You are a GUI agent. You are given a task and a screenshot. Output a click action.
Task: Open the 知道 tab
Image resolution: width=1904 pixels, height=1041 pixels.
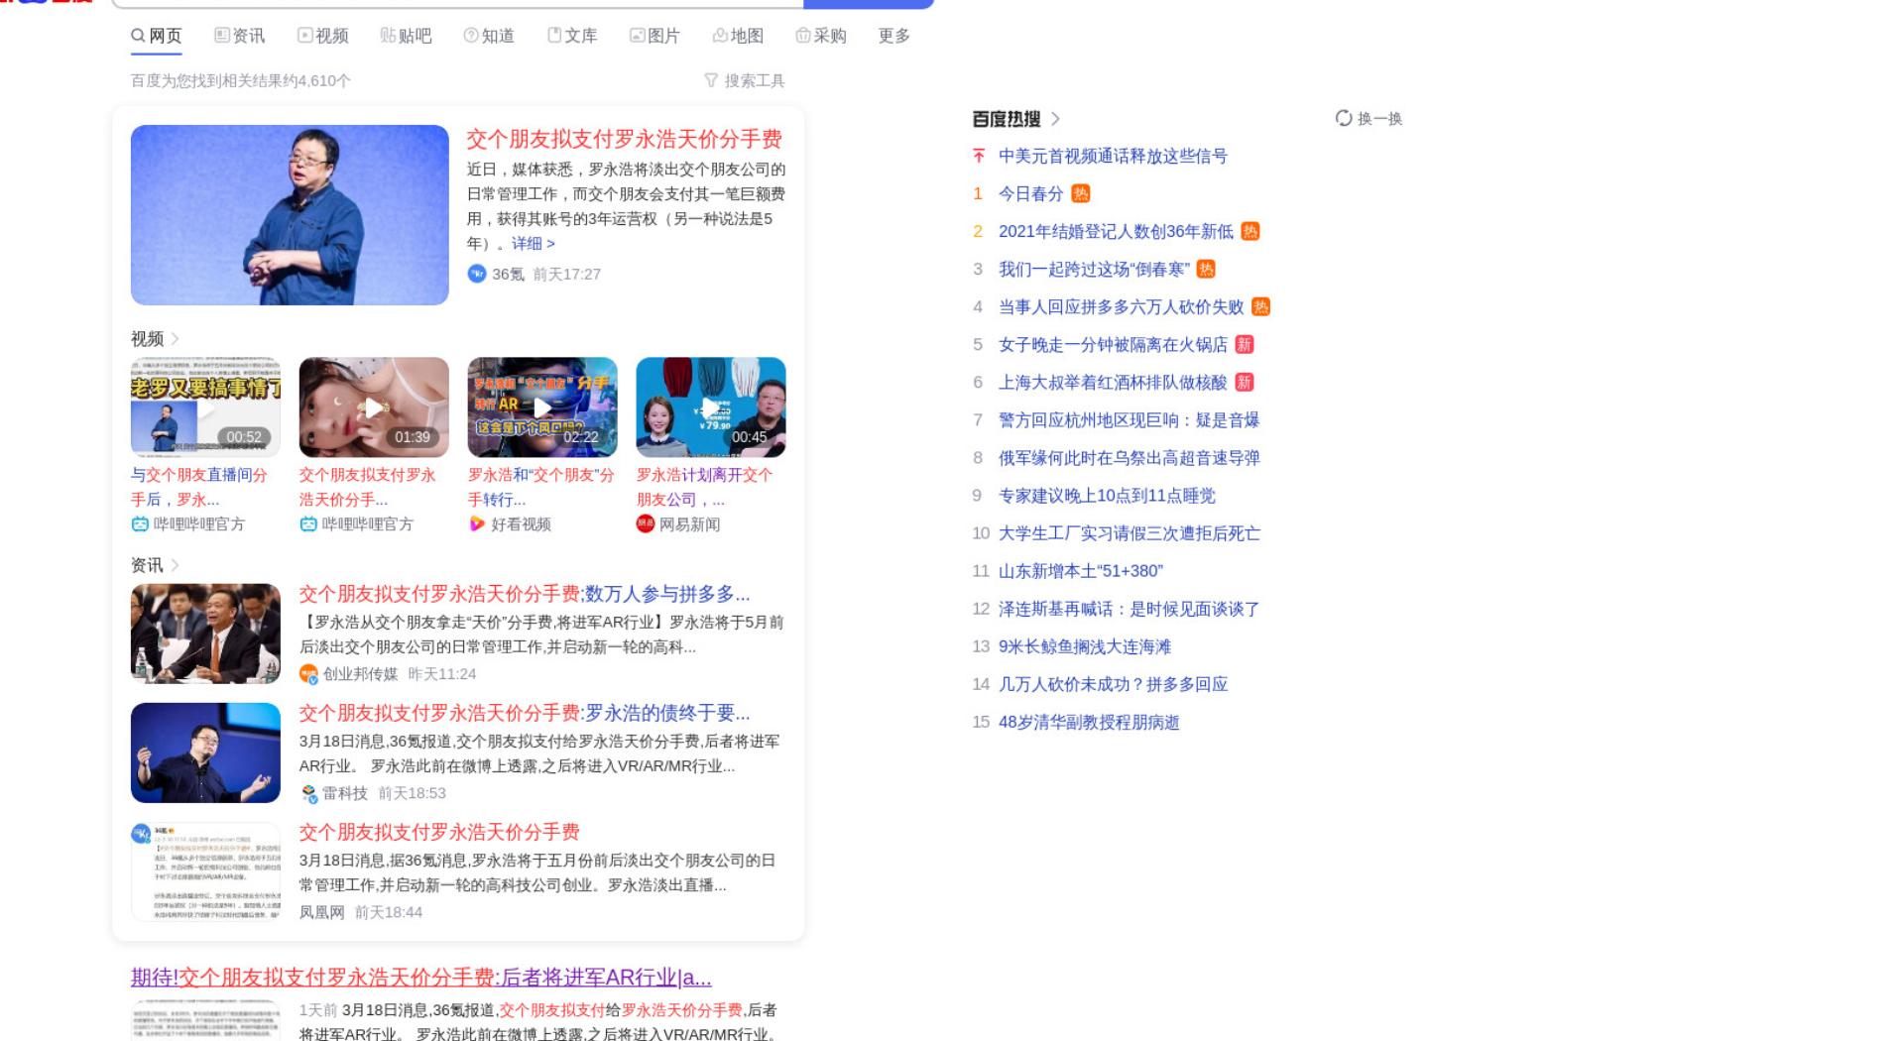490,36
